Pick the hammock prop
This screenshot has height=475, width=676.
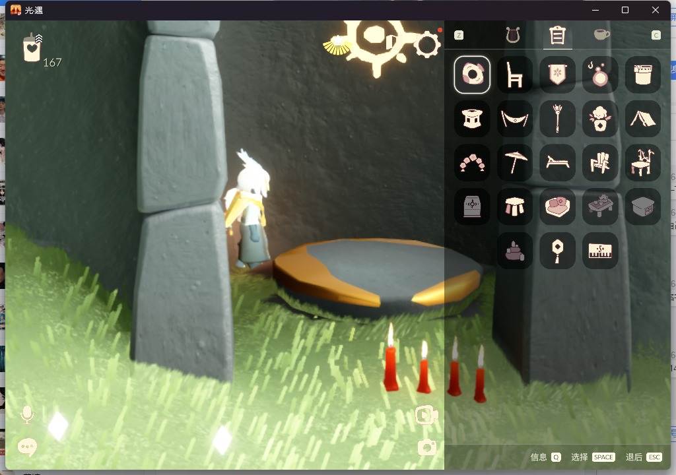point(514,119)
